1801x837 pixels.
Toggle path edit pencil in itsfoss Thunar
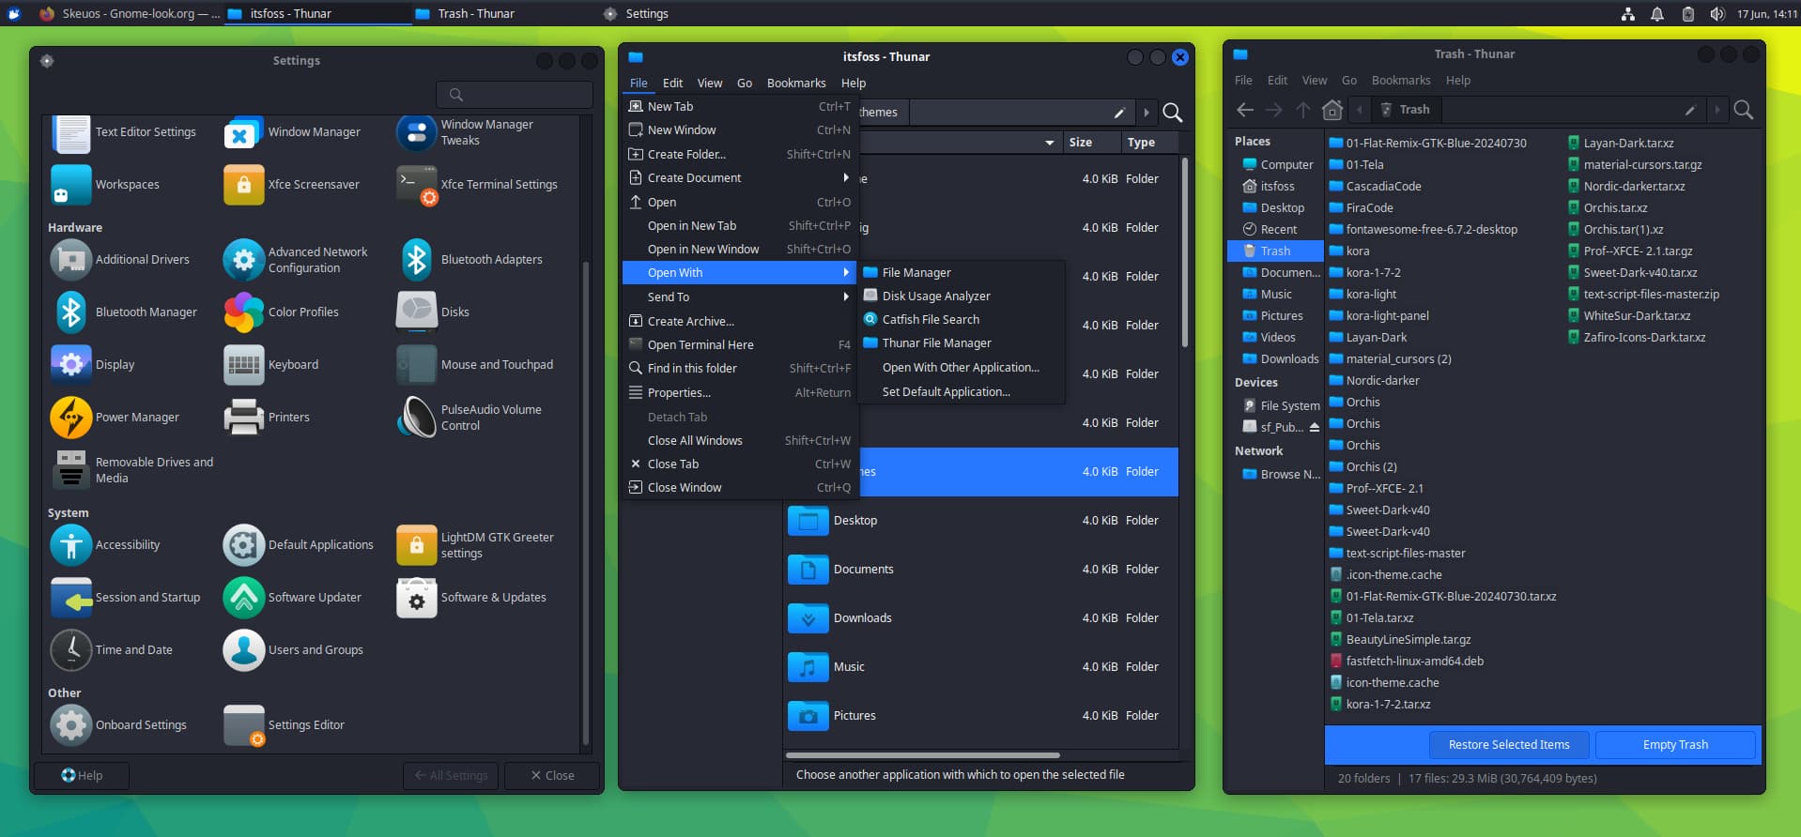point(1118,113)
